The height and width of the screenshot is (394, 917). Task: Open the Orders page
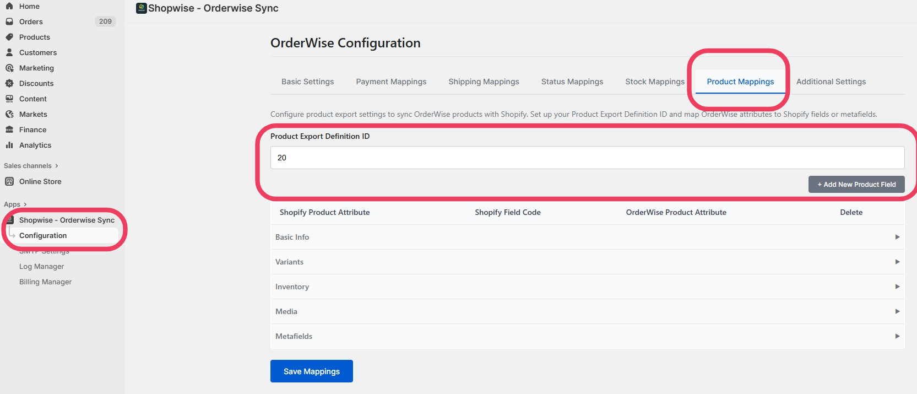(x=31, y=21)
